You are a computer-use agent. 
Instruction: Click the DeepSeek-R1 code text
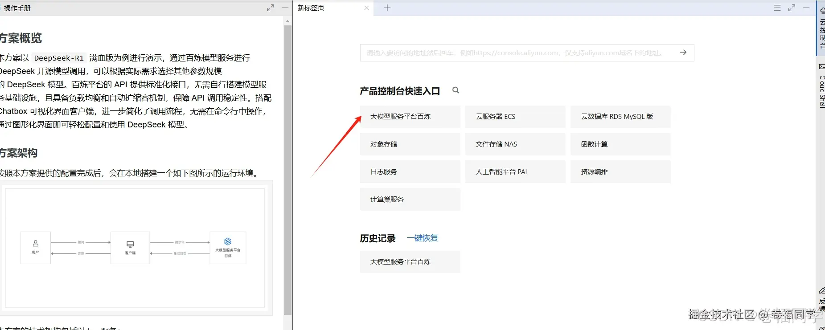pyautogui.click(x=59, y=58)
